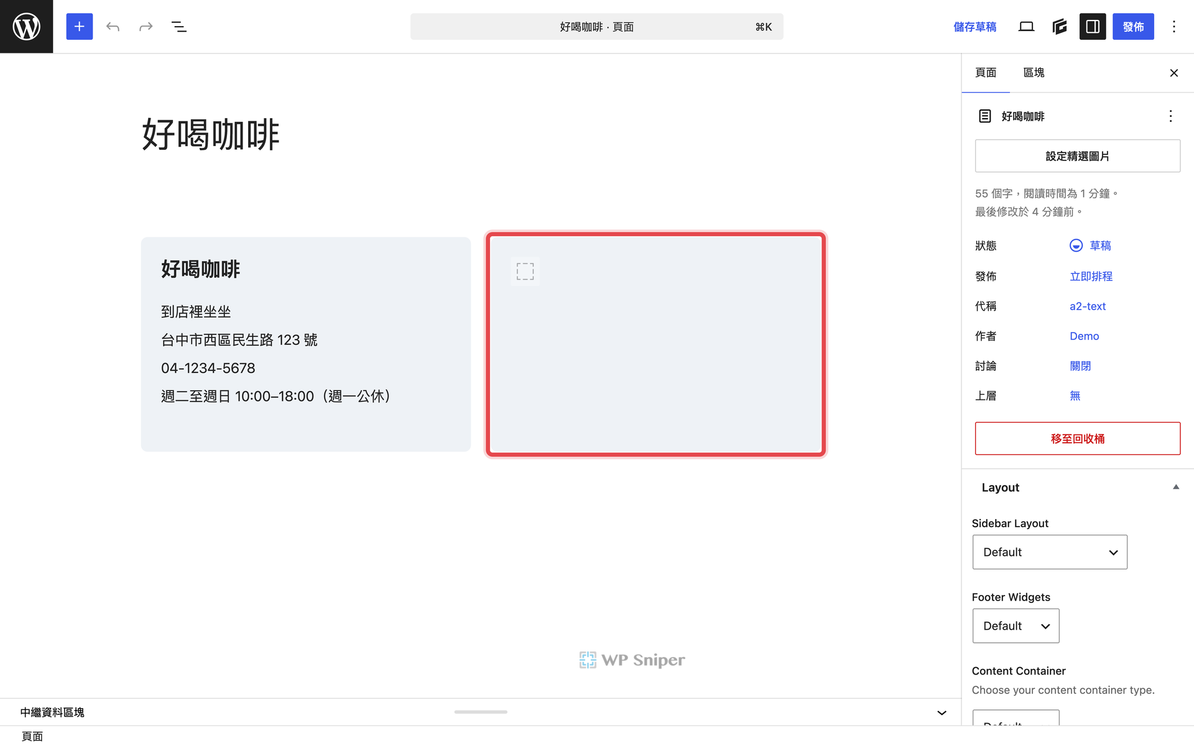
Task: Click 移至回收桶 to trash the page
Action: point(1077,438)
